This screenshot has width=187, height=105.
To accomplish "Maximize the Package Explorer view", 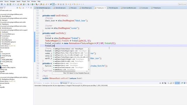I will (31, 8).
